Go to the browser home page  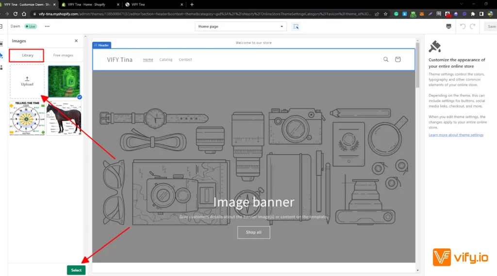point(24,14)
